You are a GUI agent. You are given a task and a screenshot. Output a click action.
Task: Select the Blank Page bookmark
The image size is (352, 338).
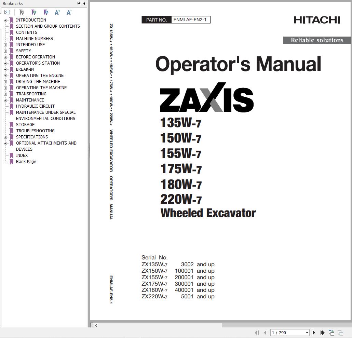(26, 162)
